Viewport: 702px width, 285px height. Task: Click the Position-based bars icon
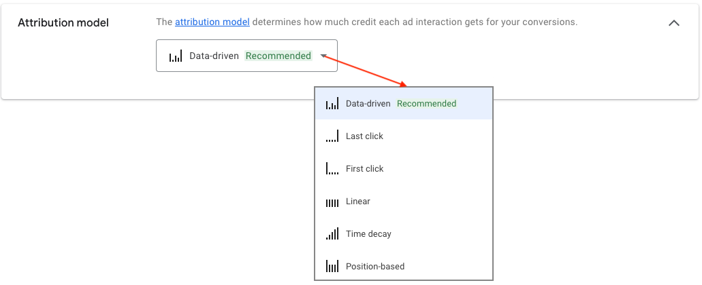(332, 266)
